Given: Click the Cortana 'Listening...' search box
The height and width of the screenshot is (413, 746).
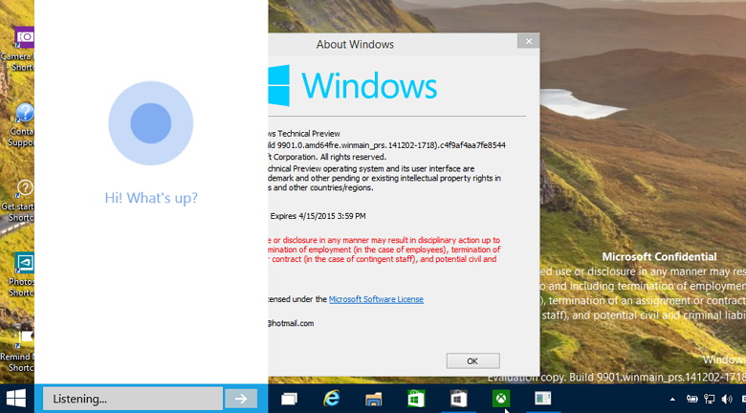Looking at the screenshot, I should [133, 399].
